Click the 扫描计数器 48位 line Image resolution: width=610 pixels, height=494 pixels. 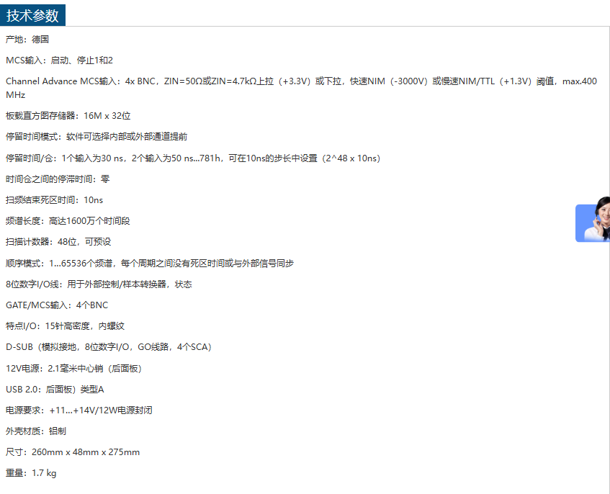pos(58,242)
